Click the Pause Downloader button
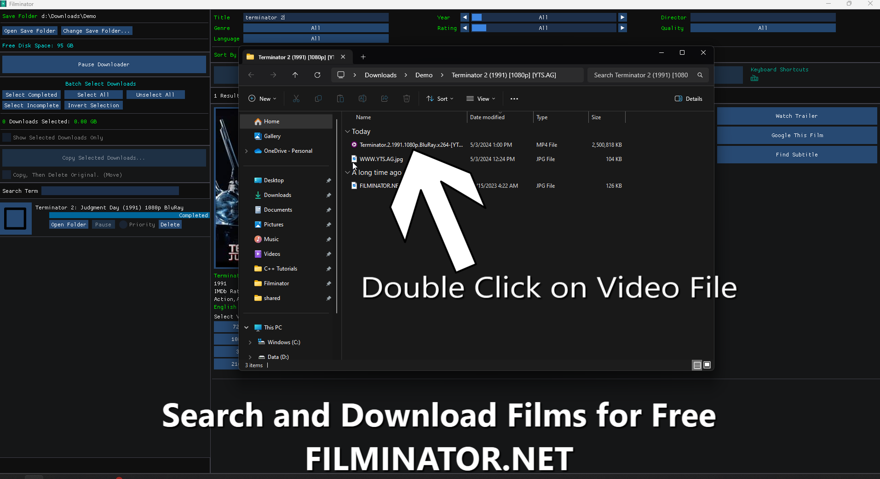The width and height of the screenshot is (880, 479). tap(104, 64)
